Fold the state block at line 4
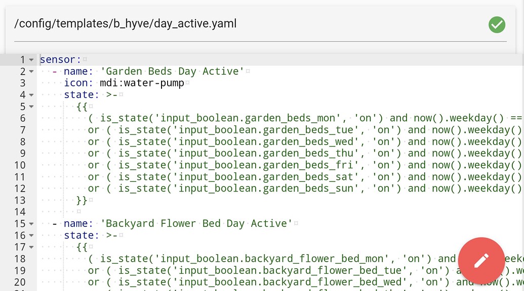This screenshot has height=291, width=524. click(x=32, y=94)
